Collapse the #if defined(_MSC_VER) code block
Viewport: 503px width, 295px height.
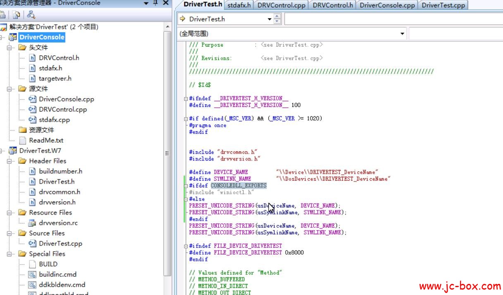click(x=186, y=119)
